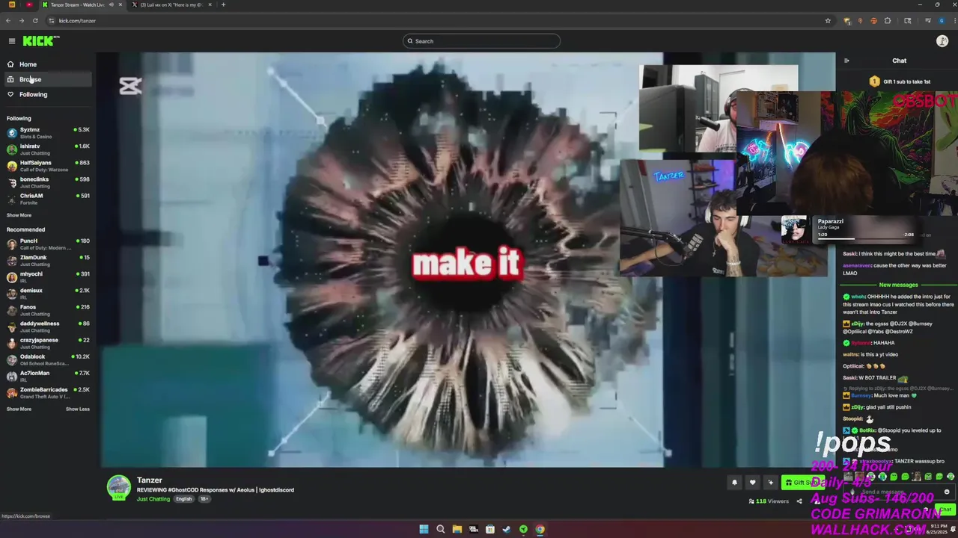Click the 118 Viewers count
Screen dimensions: 958x538
(x=769, y=501)
